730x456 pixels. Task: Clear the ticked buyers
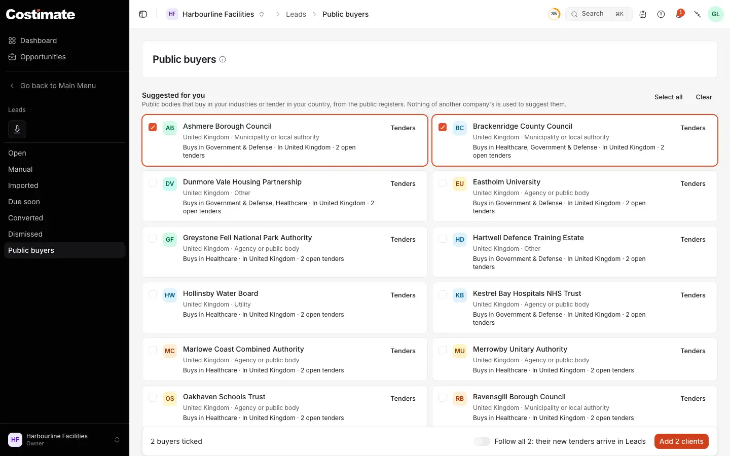point(704,97)
